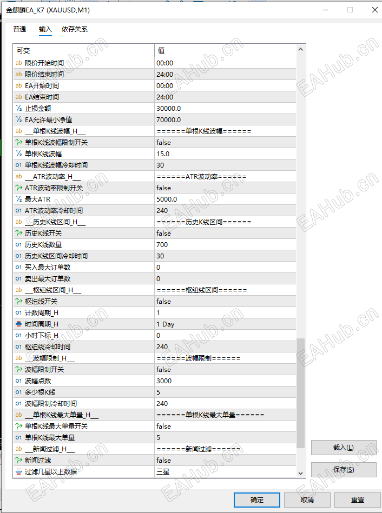Select the 波幅限制冷却时间 row label

point(51,403)
